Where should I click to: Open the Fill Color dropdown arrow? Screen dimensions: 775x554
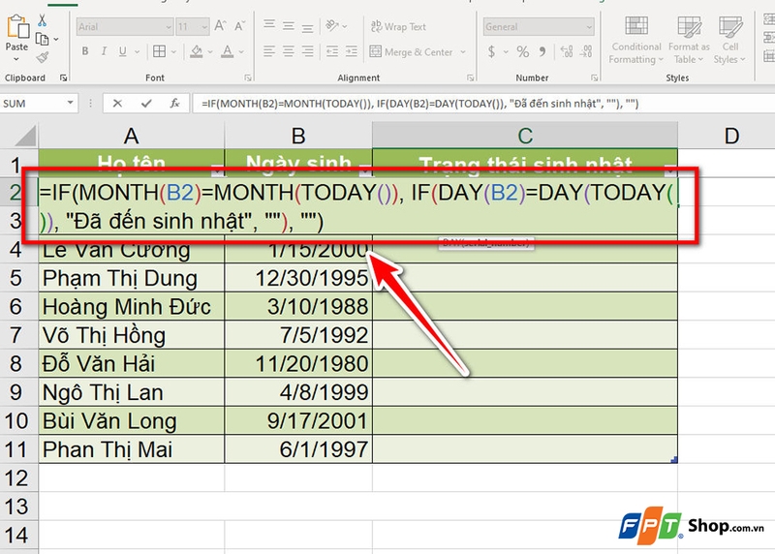click(x=210, y=52)
